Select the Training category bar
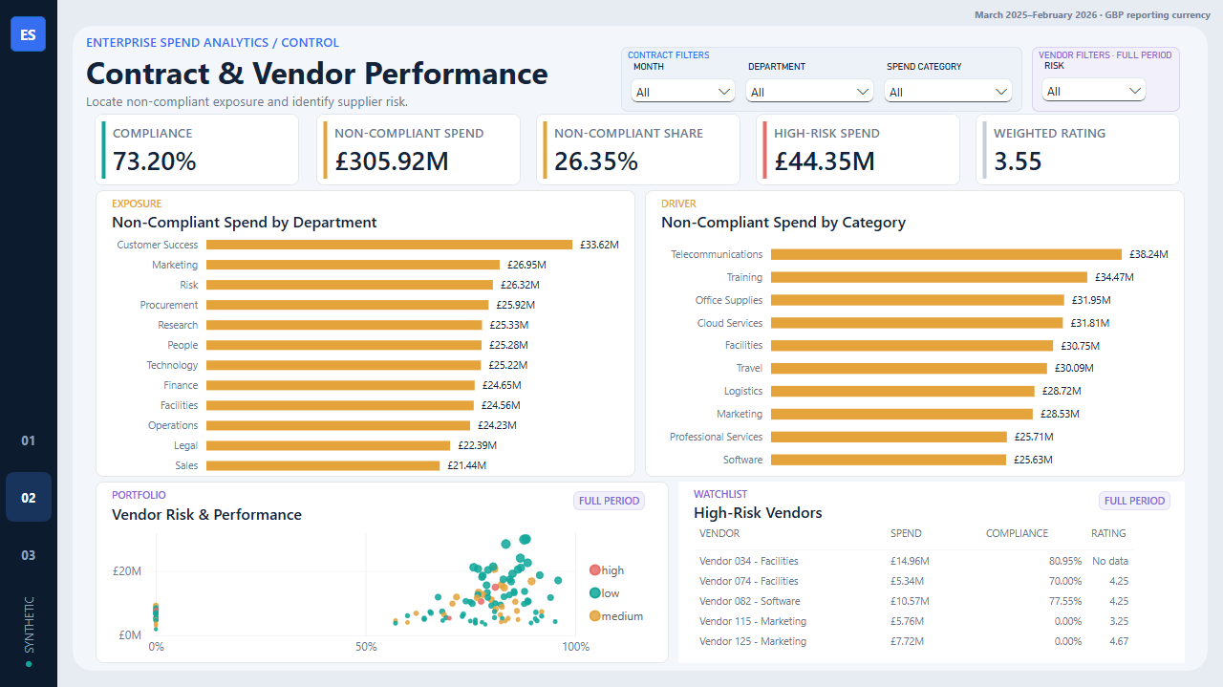The image size is (1223, 687). 929,277
